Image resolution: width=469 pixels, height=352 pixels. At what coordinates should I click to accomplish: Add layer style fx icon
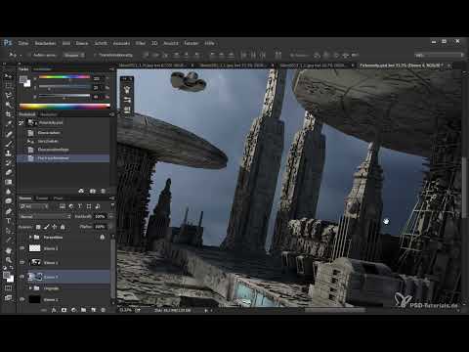54,310
